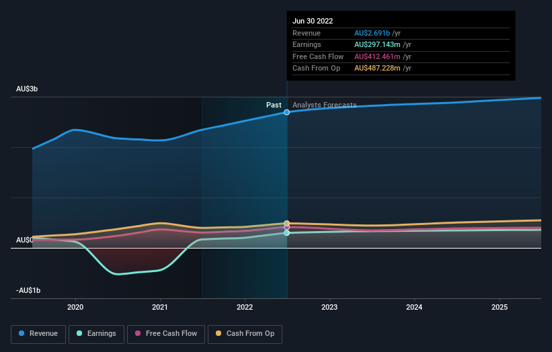This screenshot has width=552, height=352.
Task: Click the Cash From Op orange marker at Jun 2022
Action: (287, 223)
